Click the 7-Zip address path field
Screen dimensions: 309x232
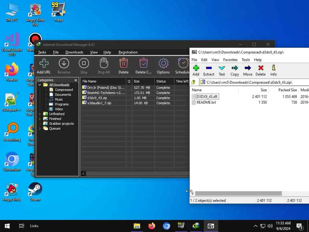point(254,82)
